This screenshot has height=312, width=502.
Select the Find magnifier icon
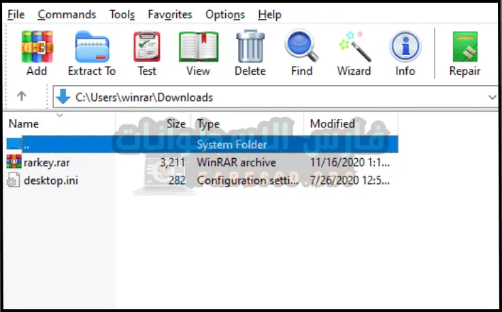301,48
